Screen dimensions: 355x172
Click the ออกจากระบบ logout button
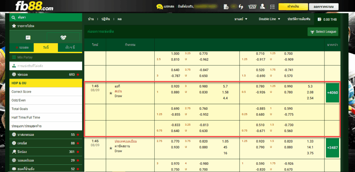click(324, 7)
